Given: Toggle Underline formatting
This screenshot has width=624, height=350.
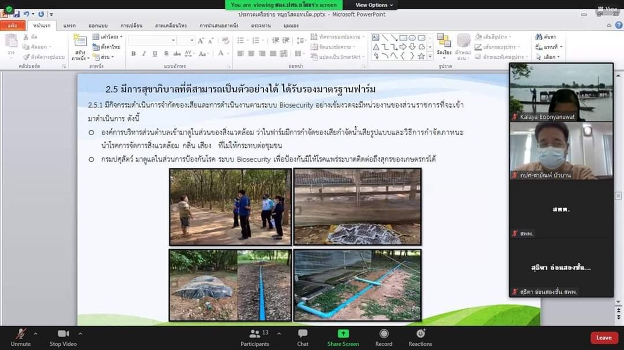Looking at the screenshot, I should click(x=154, y=53).
